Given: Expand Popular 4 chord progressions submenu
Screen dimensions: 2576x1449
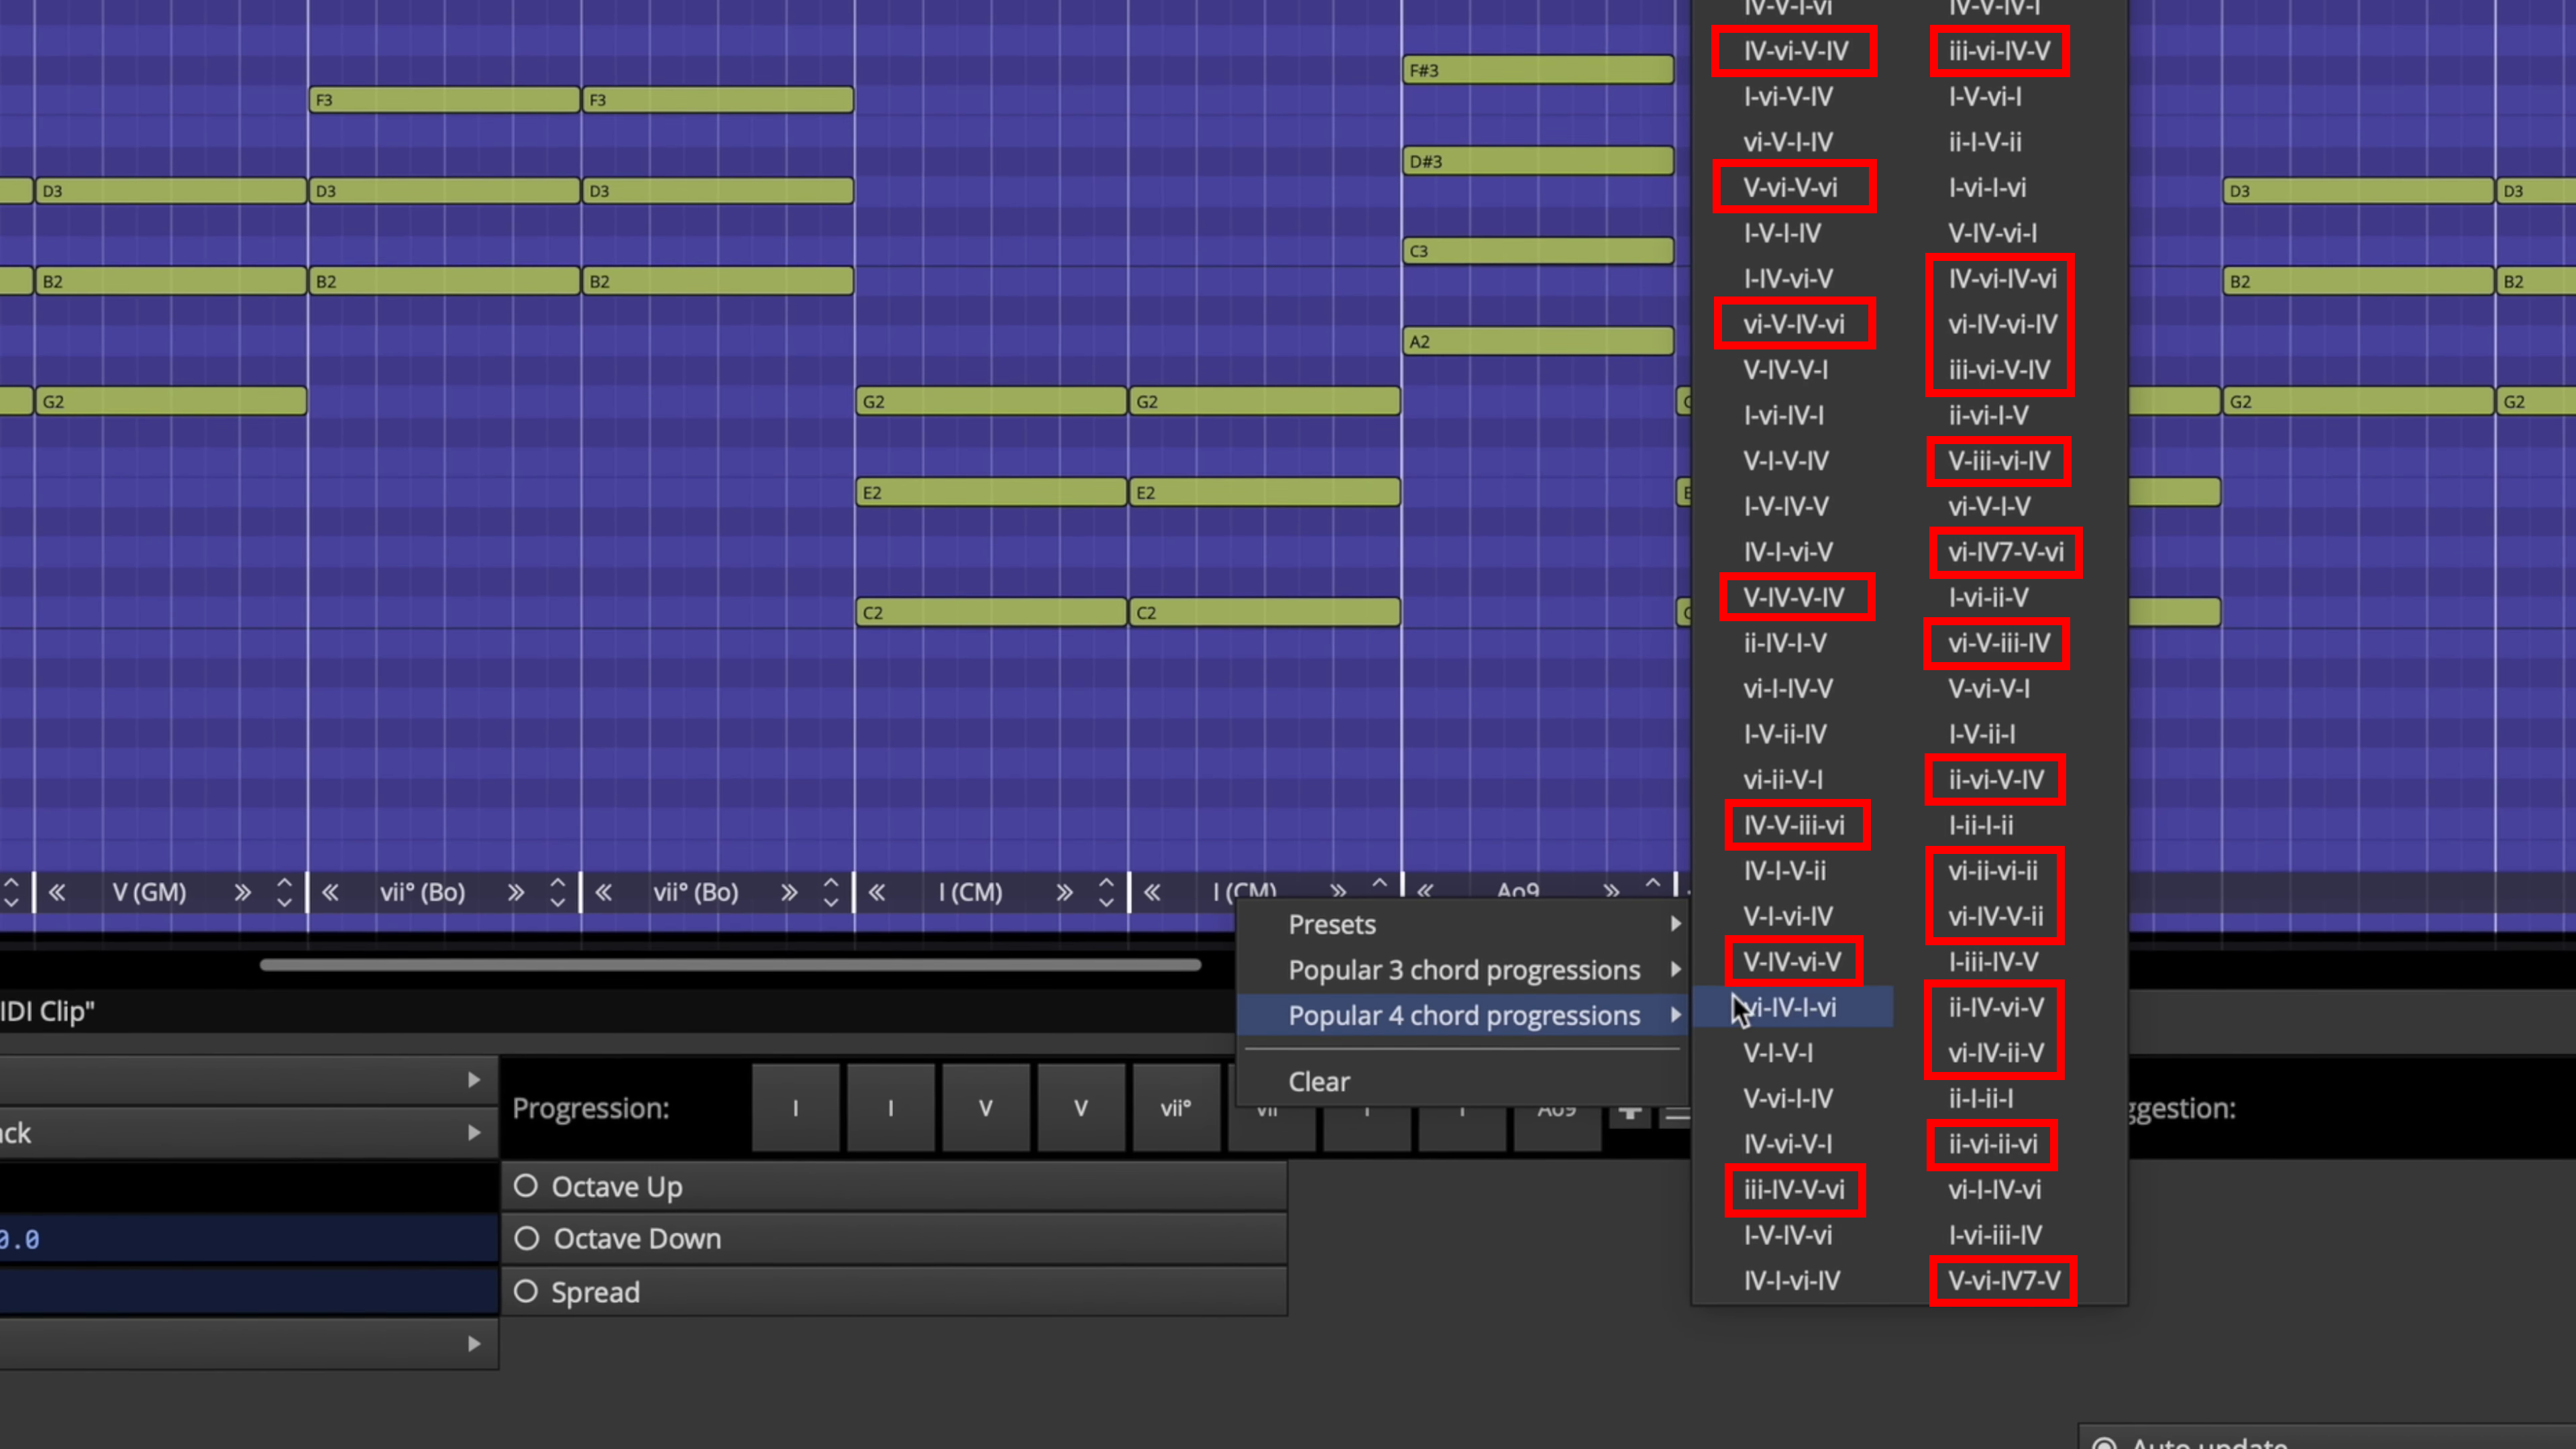Looking at the screenshot, I should click(1464, 1015).
